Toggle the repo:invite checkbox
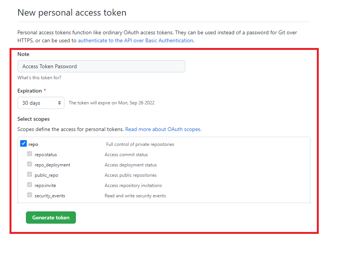Viewport: 363px width, 259px height. pyautogui.click(x=29, y=184)
